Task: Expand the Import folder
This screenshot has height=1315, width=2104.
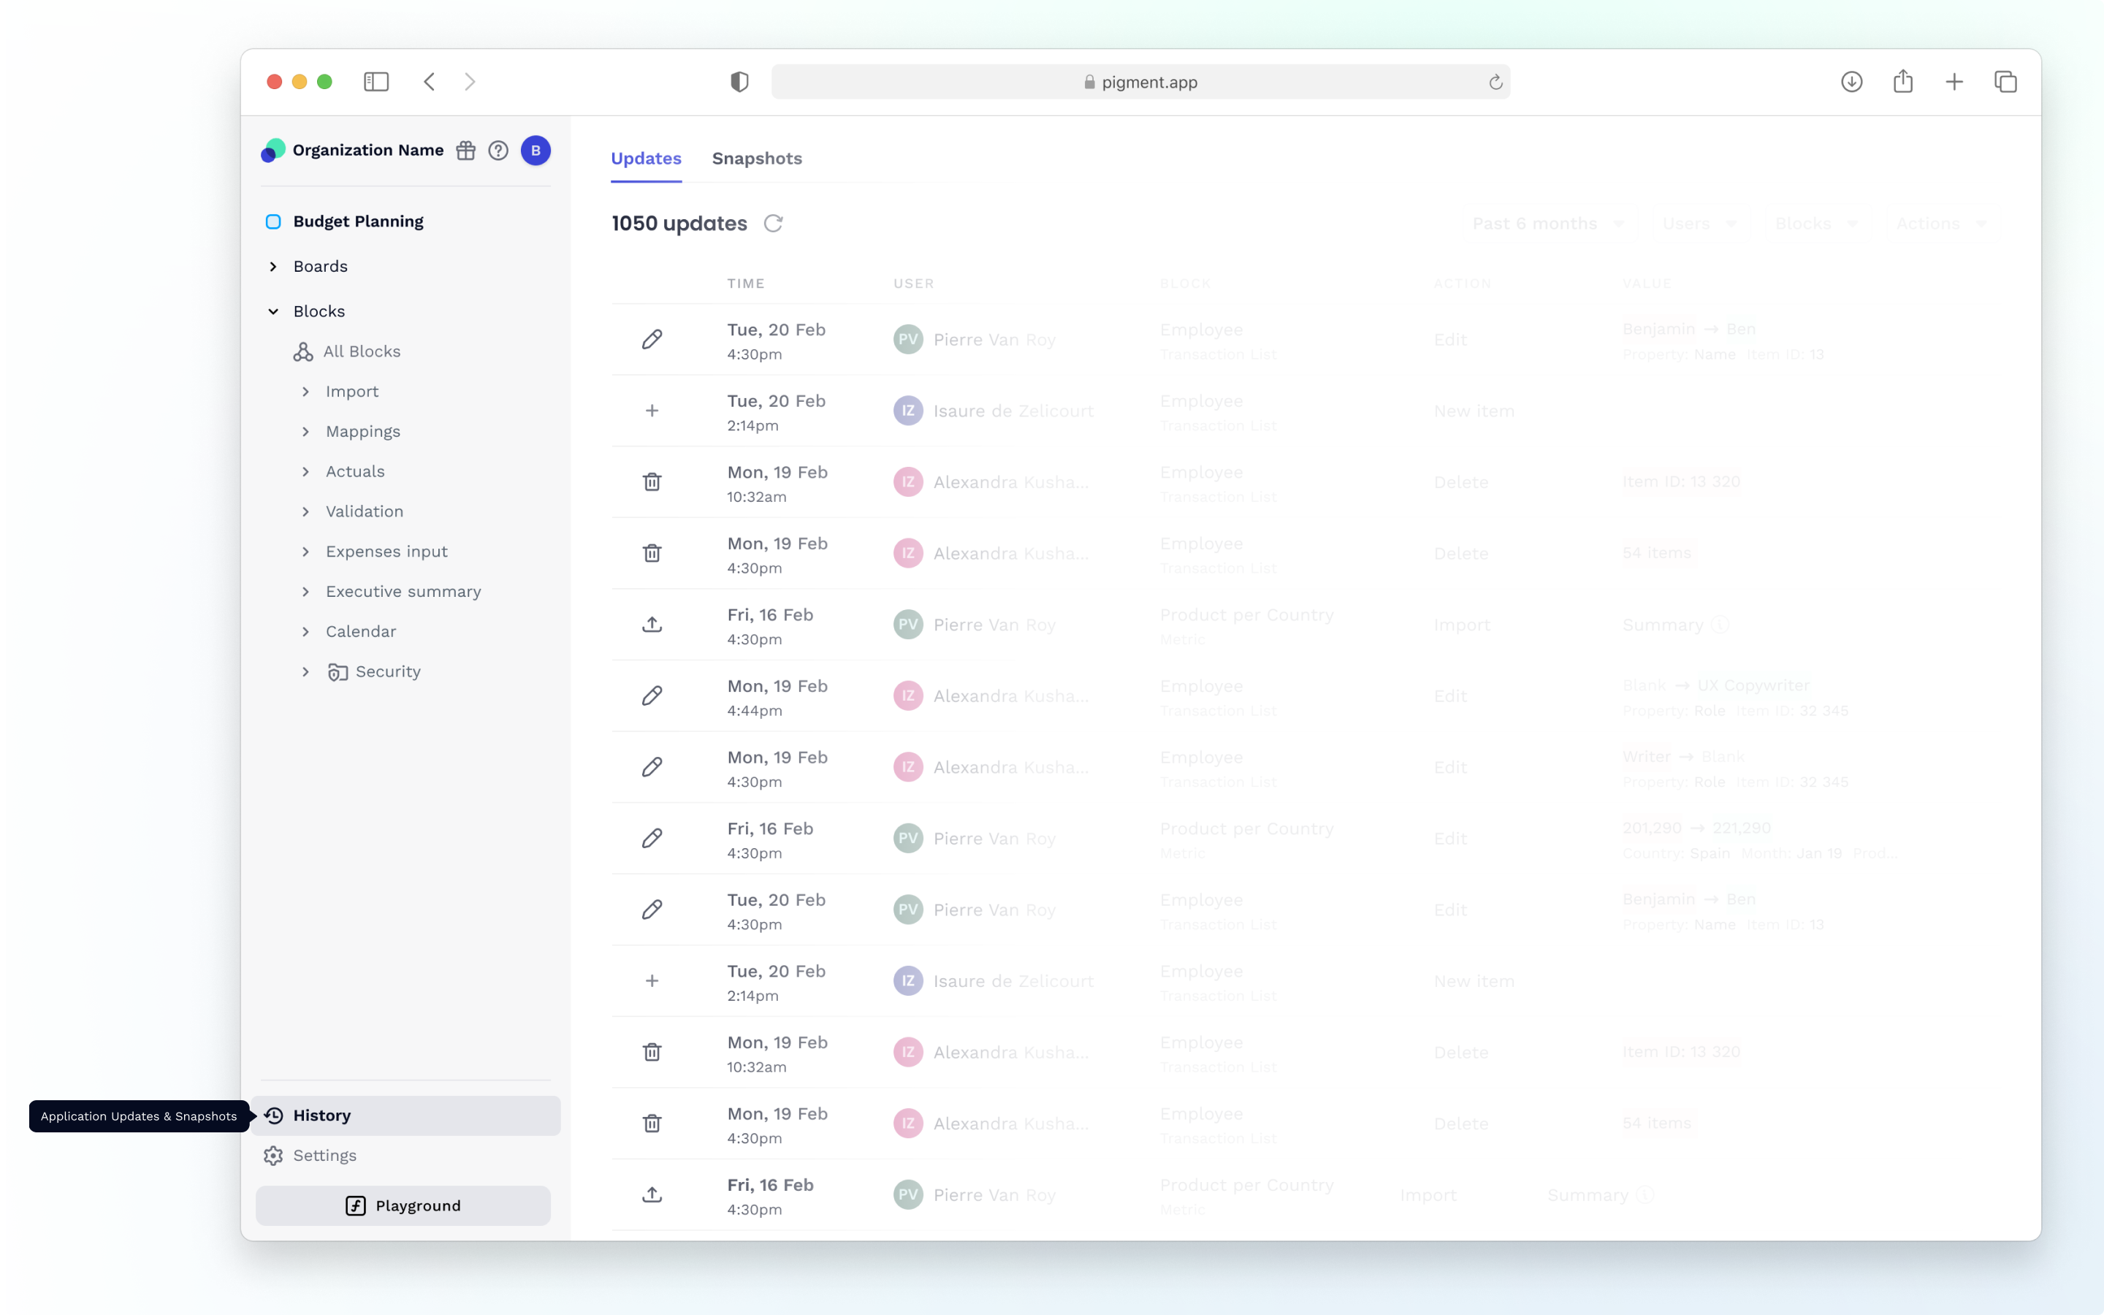Action: click(x=305, y=392)
